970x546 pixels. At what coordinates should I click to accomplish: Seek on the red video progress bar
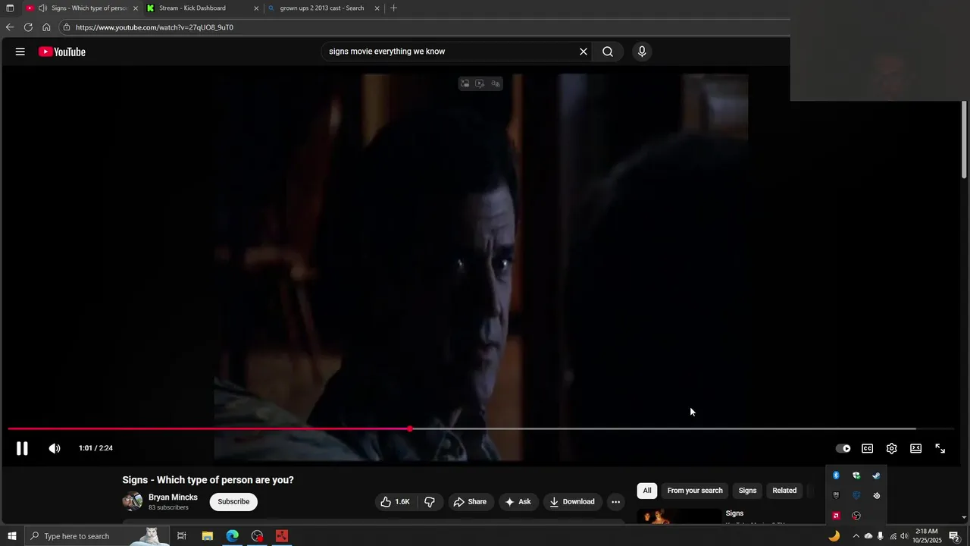480,429
